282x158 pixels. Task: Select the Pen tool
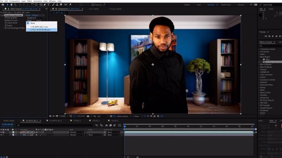click(45, 5)
